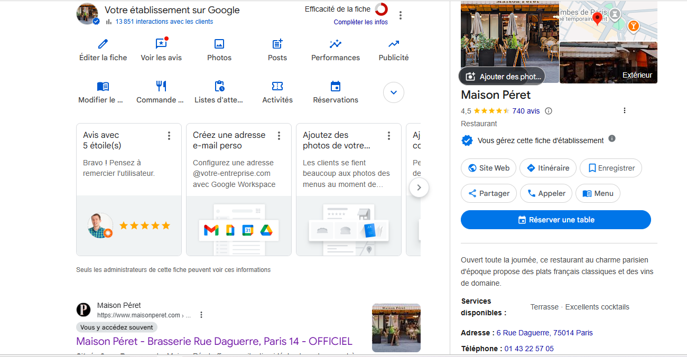
Task: Click Réserver une table button
Action: click(556, 220)
